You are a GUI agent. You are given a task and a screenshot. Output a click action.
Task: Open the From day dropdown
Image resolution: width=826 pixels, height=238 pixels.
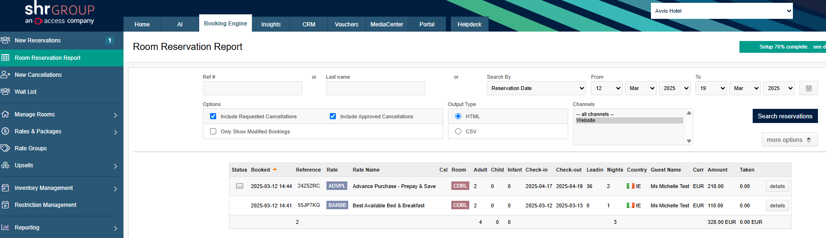[x=606, y=88]
